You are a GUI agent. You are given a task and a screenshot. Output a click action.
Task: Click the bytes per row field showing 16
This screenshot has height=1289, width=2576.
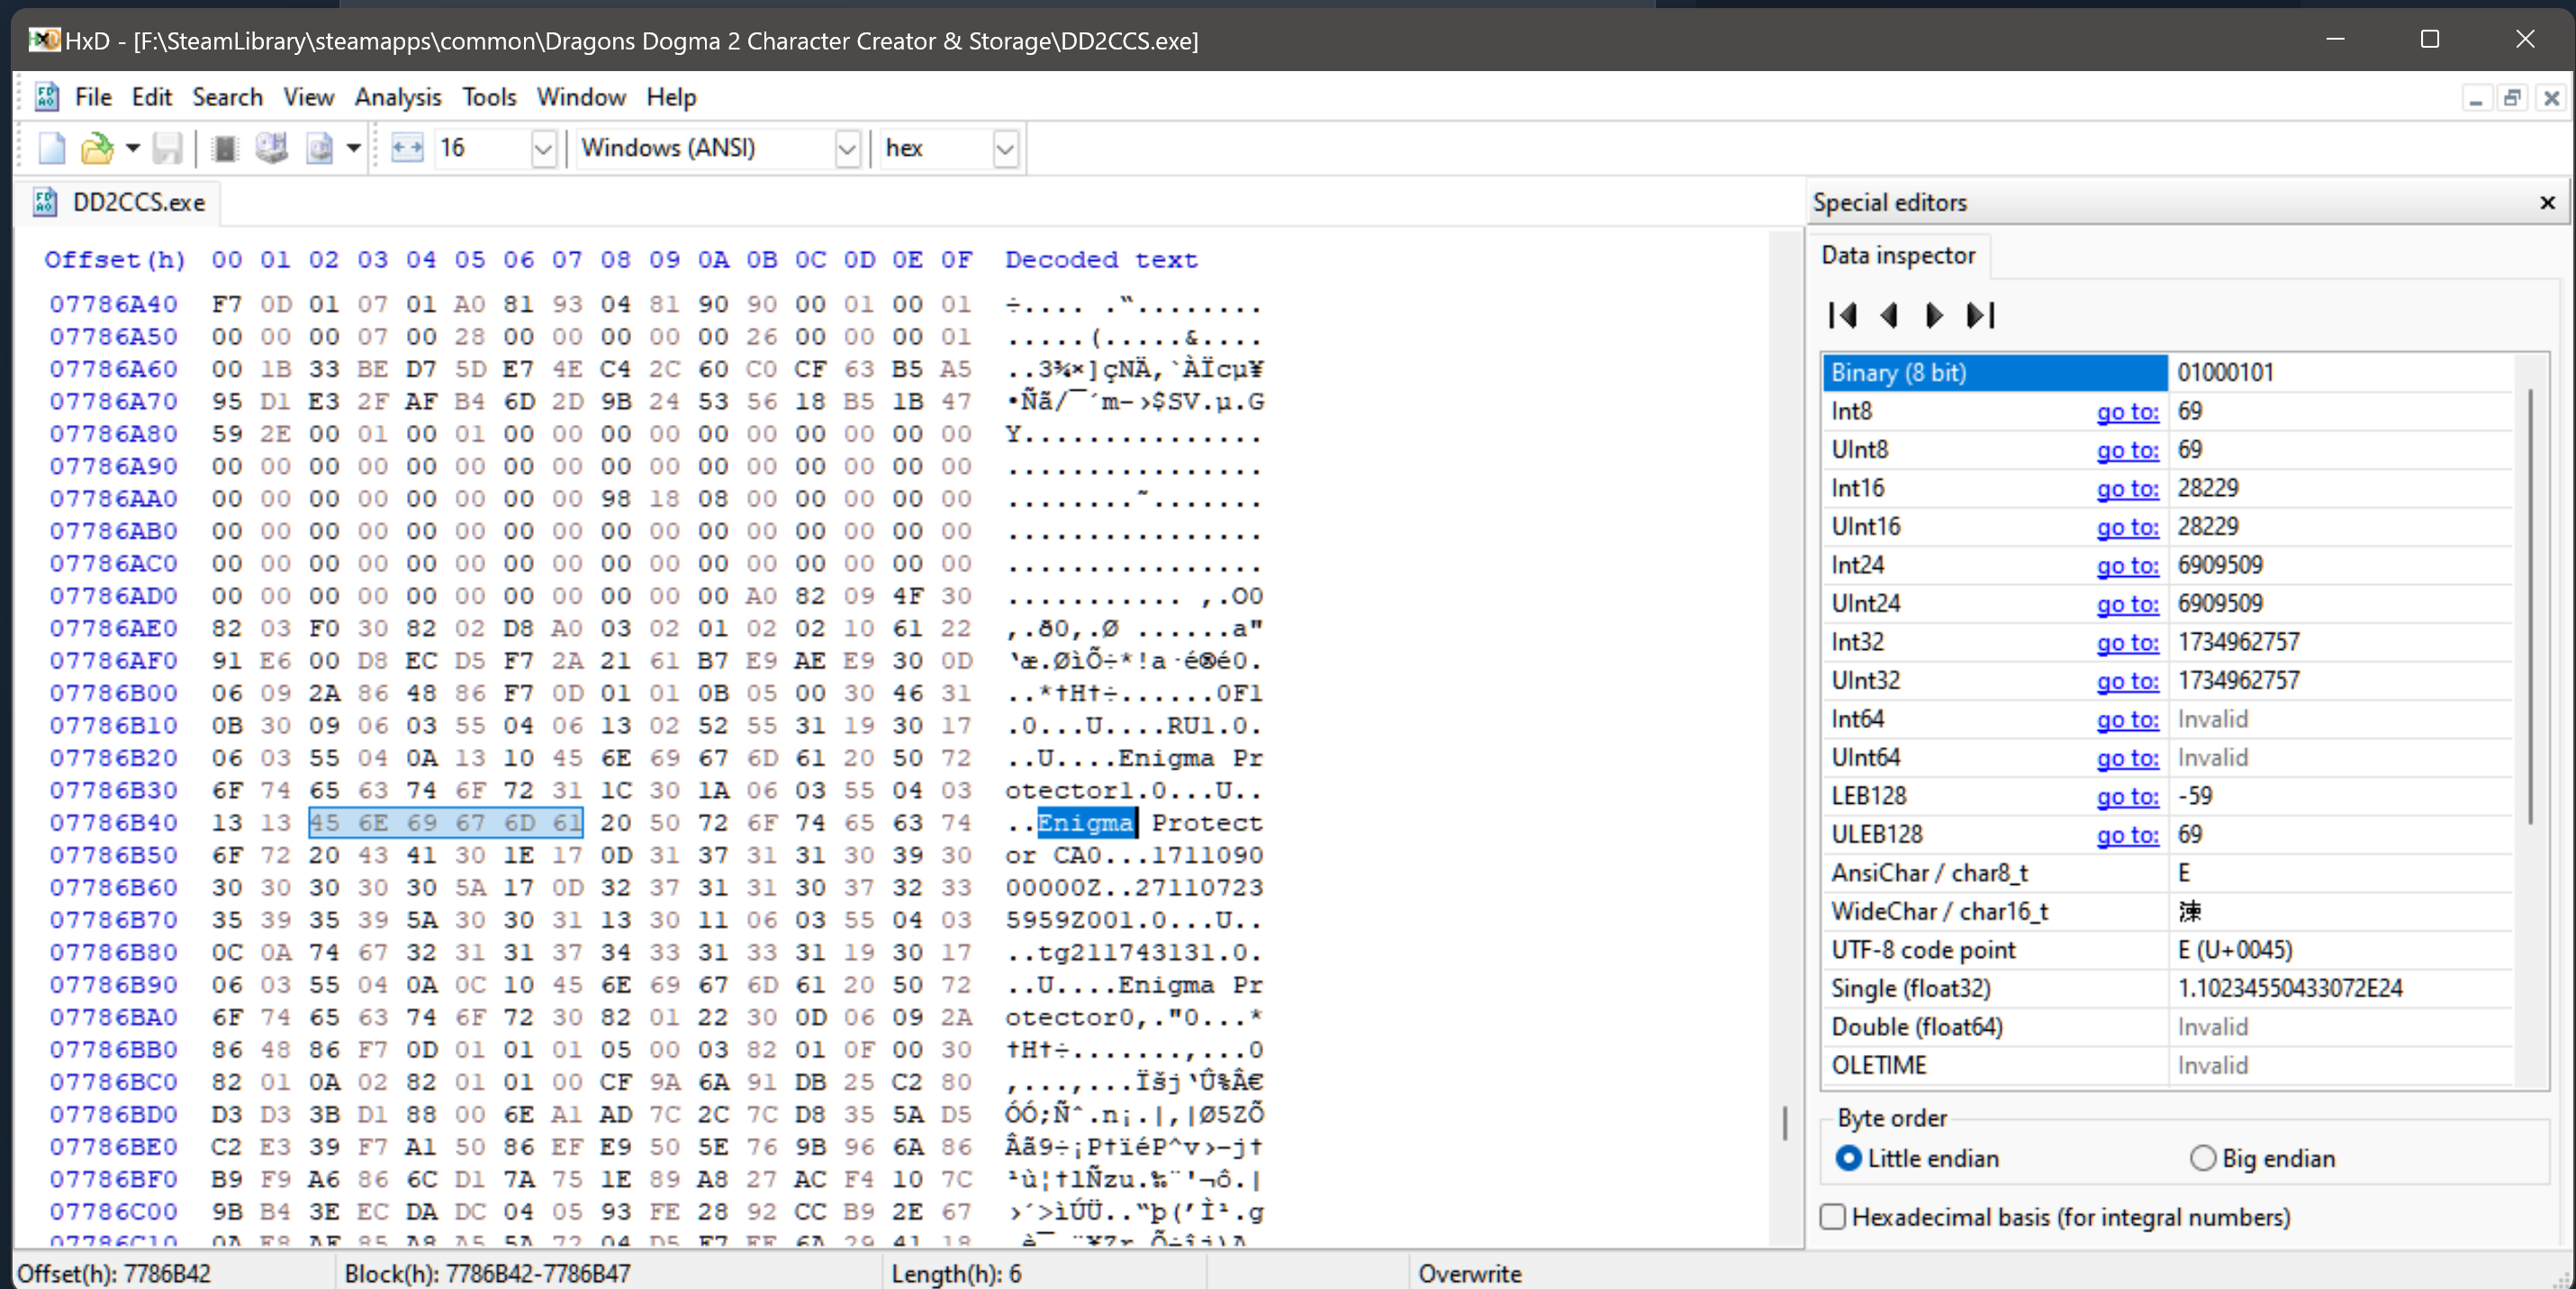483,149
